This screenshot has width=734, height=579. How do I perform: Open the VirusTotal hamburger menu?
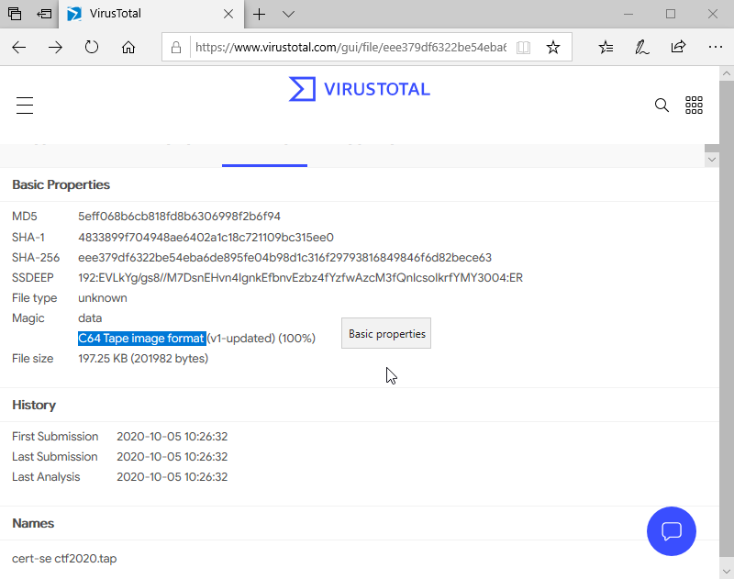point(25,106)
